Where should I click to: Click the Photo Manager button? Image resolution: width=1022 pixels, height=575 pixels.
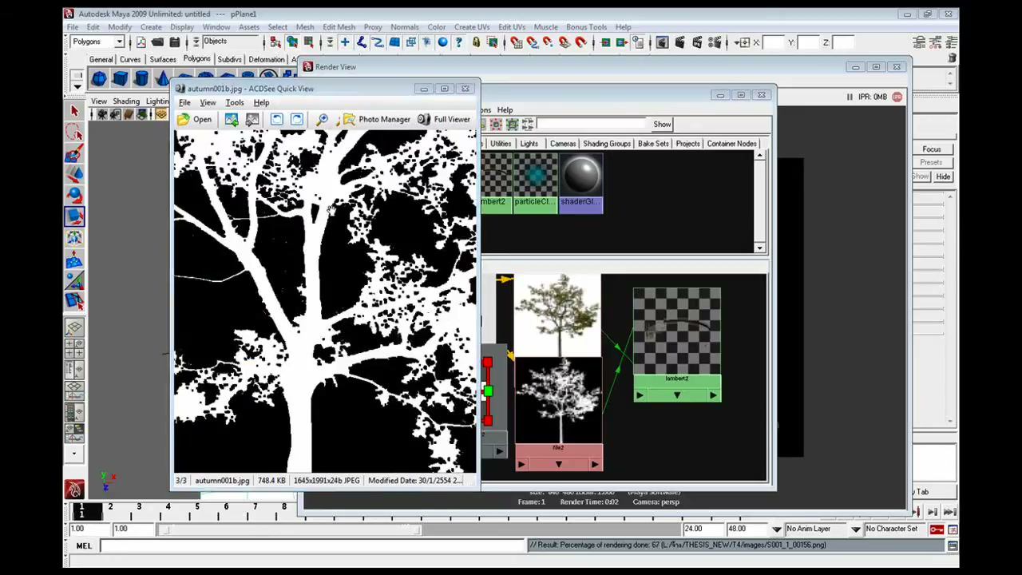pos(376,120)
